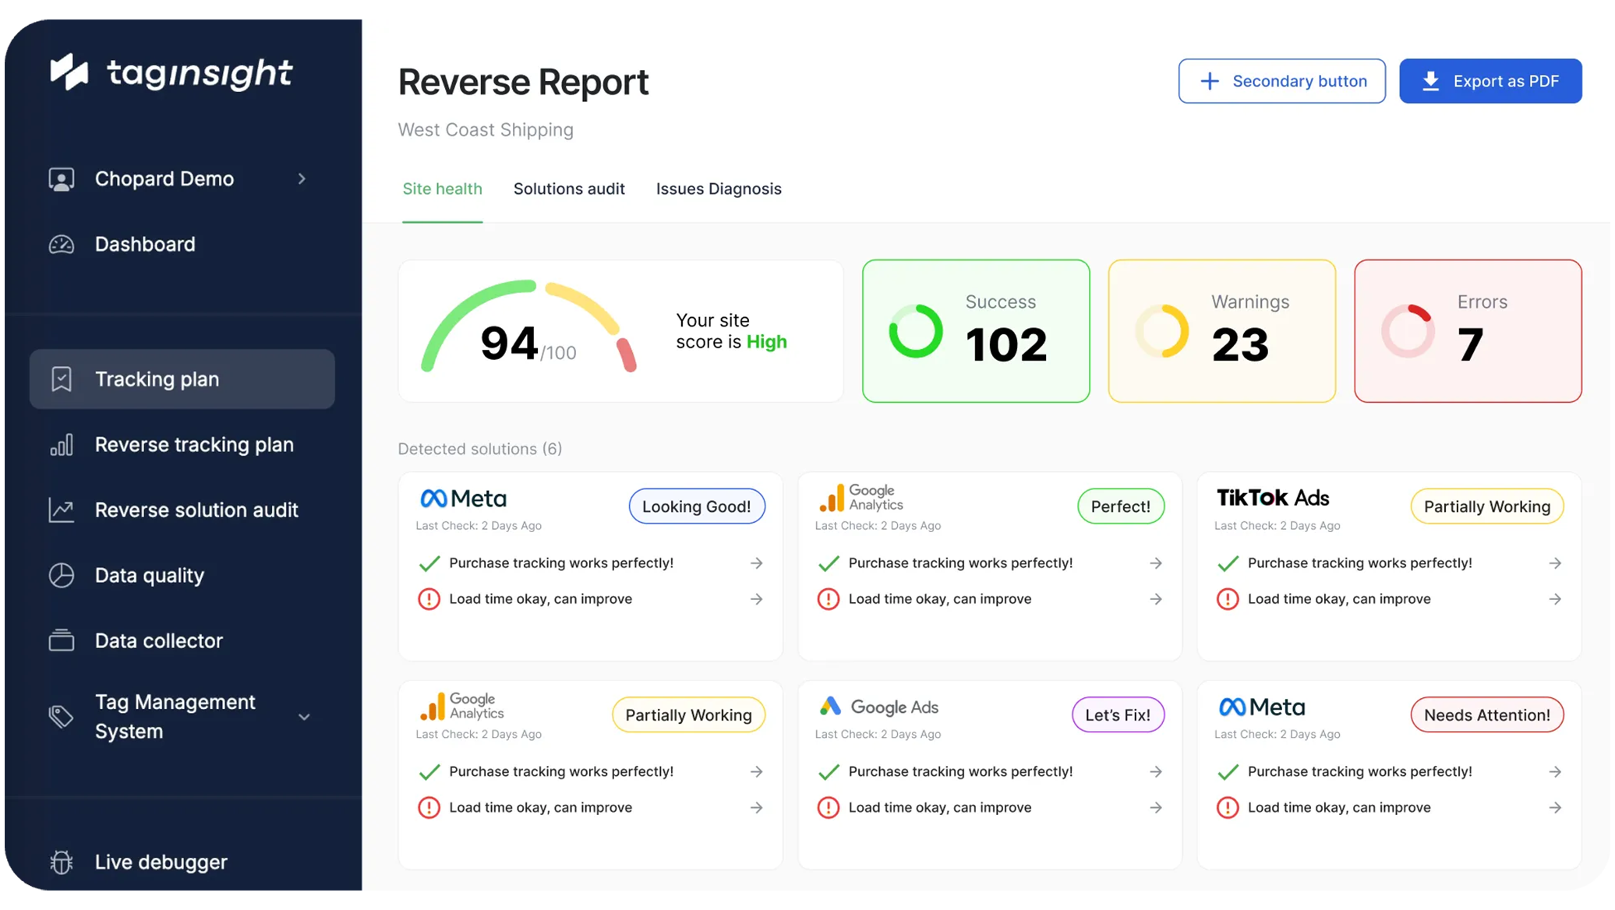Switch to the Solutions audit tab
This screenshot has width=1615, height=910.
(569, 189)
